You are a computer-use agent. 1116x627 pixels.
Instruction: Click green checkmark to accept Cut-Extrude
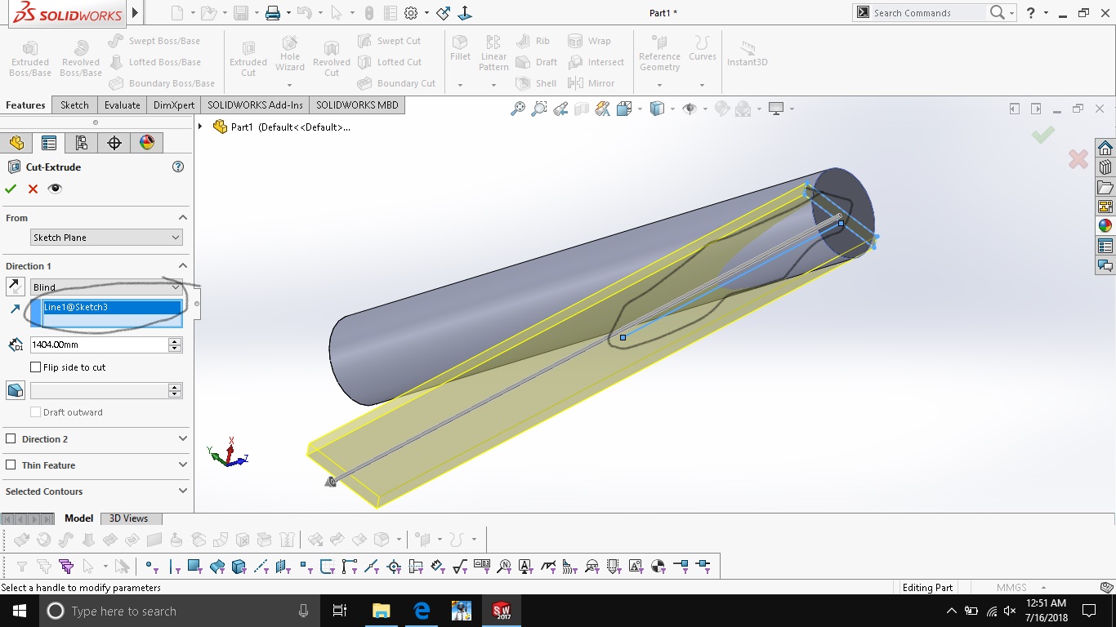[x=11, y=189]
